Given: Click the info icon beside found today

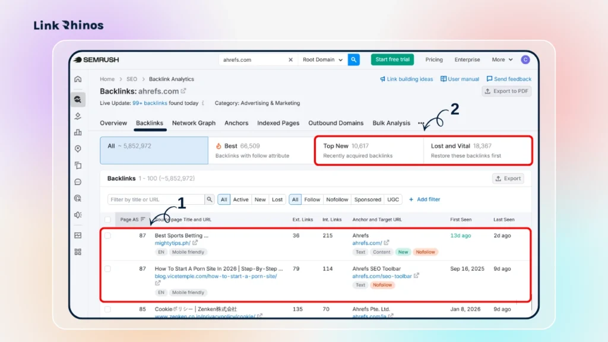Looking at the screenshot, I should [x=203, y=103].
